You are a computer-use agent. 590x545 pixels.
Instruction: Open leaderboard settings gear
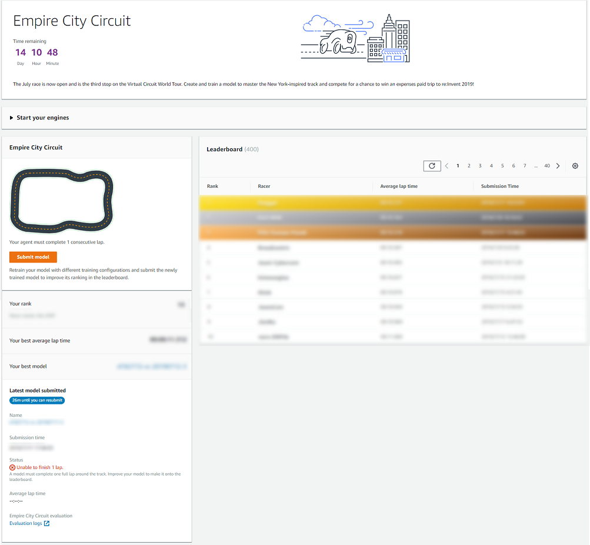coord(575,166)
